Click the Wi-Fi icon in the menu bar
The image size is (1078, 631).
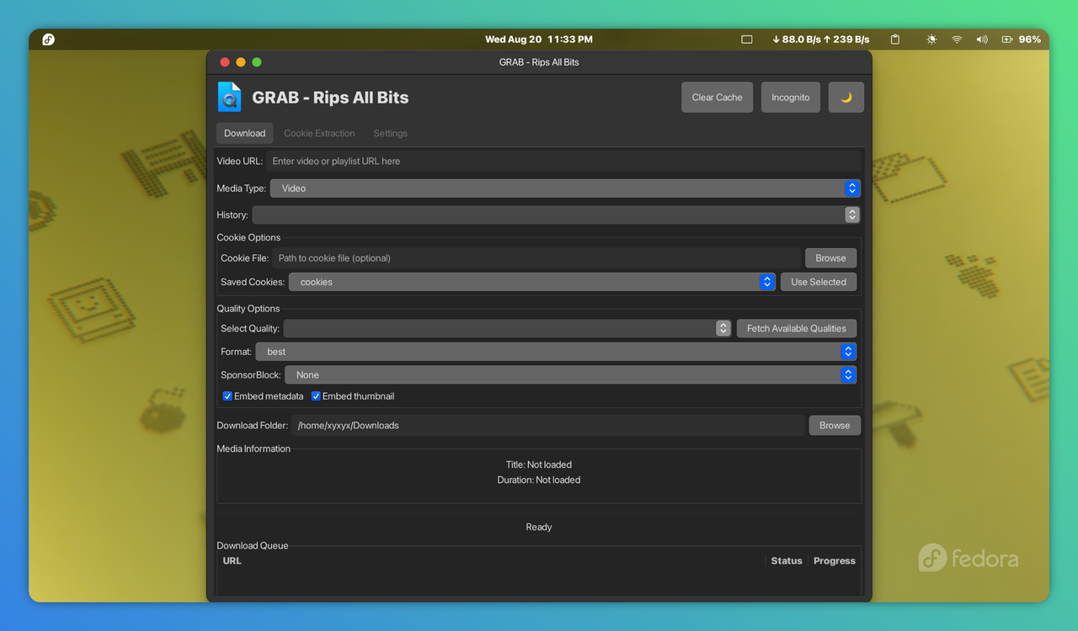pos(956,39)
